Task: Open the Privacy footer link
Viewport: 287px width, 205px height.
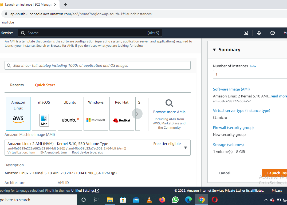Action: click(277, 191)
